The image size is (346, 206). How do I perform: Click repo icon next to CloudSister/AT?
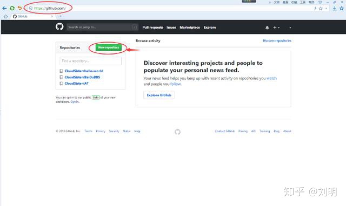click(x=61, y=84)
